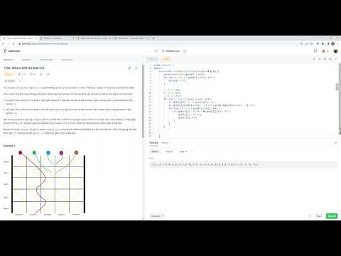Switch to the fourth browser tab
341x256 pixels.
point(131,38)
